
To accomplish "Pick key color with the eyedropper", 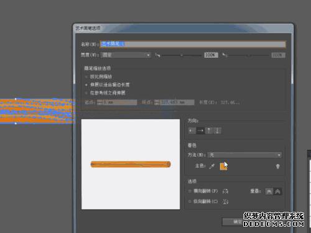I will tap(212, 166).
